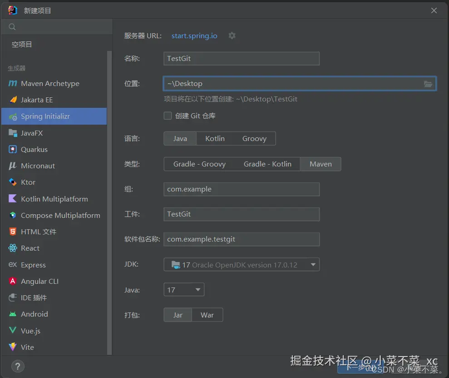Select Kotlin Multiplatform generator
This screenshot has height=378, width=449.
coord(54,199)
